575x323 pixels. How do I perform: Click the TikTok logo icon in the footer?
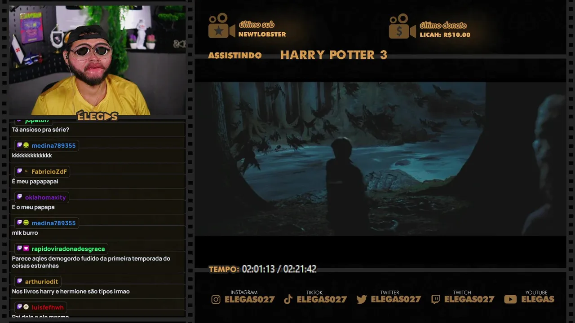[288, 299]
